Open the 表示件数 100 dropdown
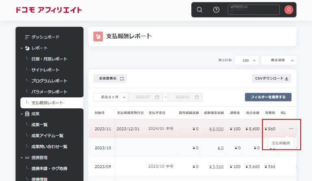312x181 pixels. coord(247,60)
